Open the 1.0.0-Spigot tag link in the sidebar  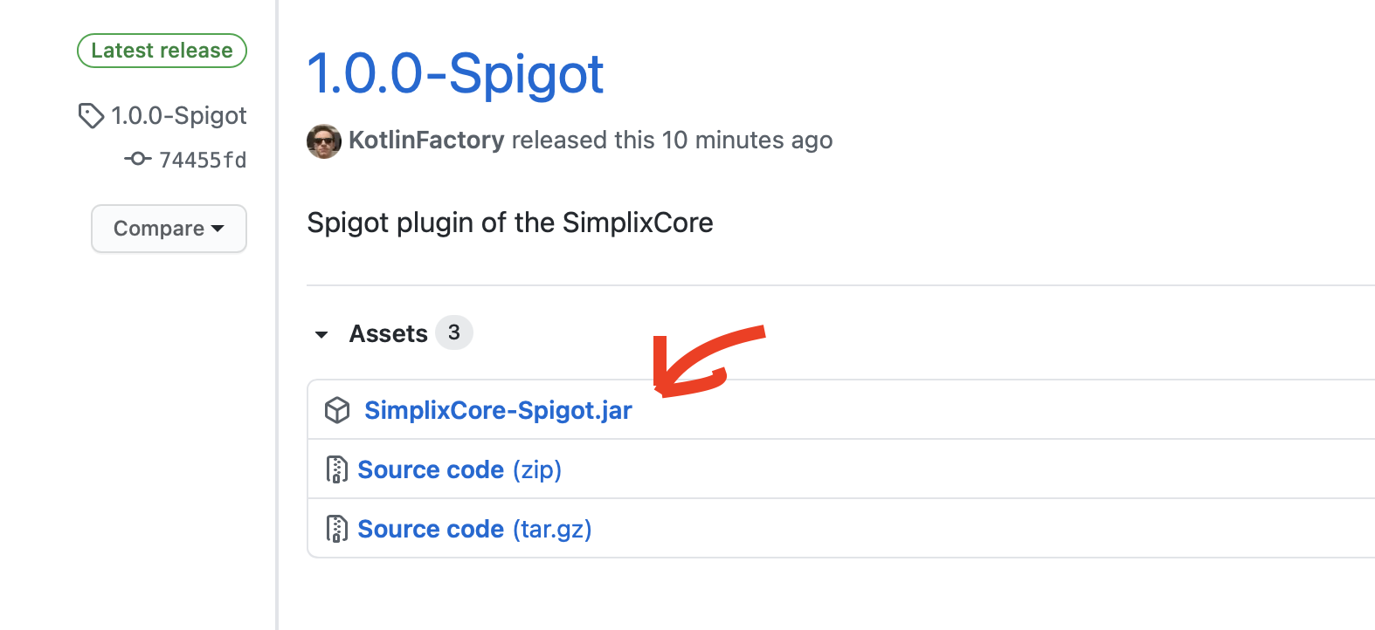tap(178, 116)
